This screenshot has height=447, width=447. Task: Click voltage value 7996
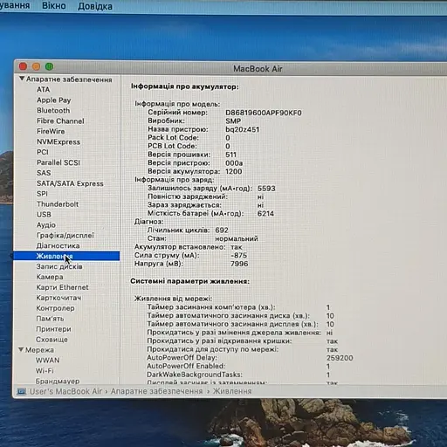click(x=239, y=264)
